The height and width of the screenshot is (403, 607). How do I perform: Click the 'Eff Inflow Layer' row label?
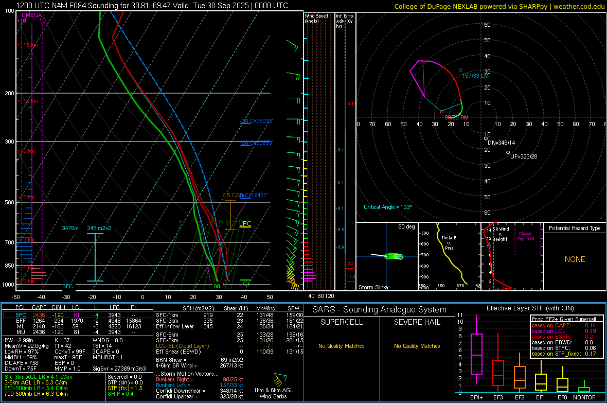click(175, 326)
